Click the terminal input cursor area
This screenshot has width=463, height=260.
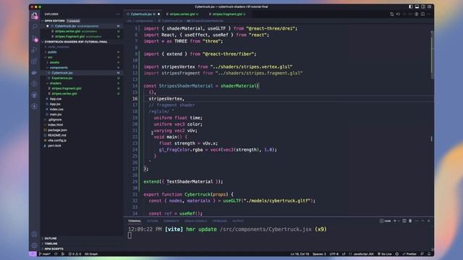129,235
